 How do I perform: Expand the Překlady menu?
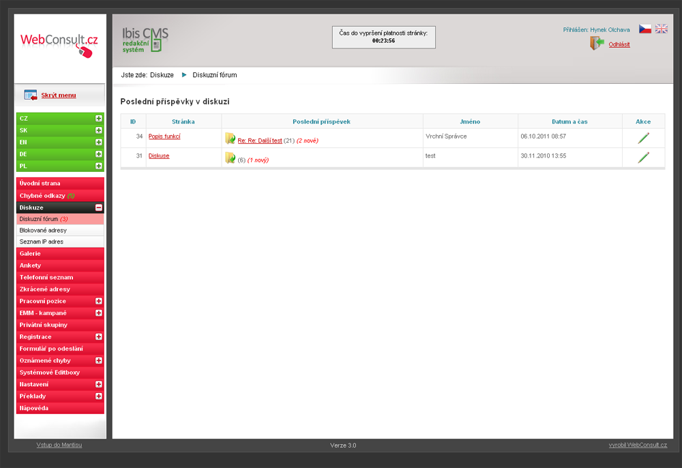pyautogui.click(x=99, y=396)
